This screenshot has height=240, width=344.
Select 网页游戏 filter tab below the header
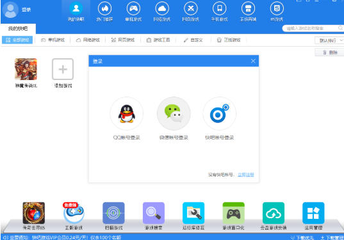(123, 40)
